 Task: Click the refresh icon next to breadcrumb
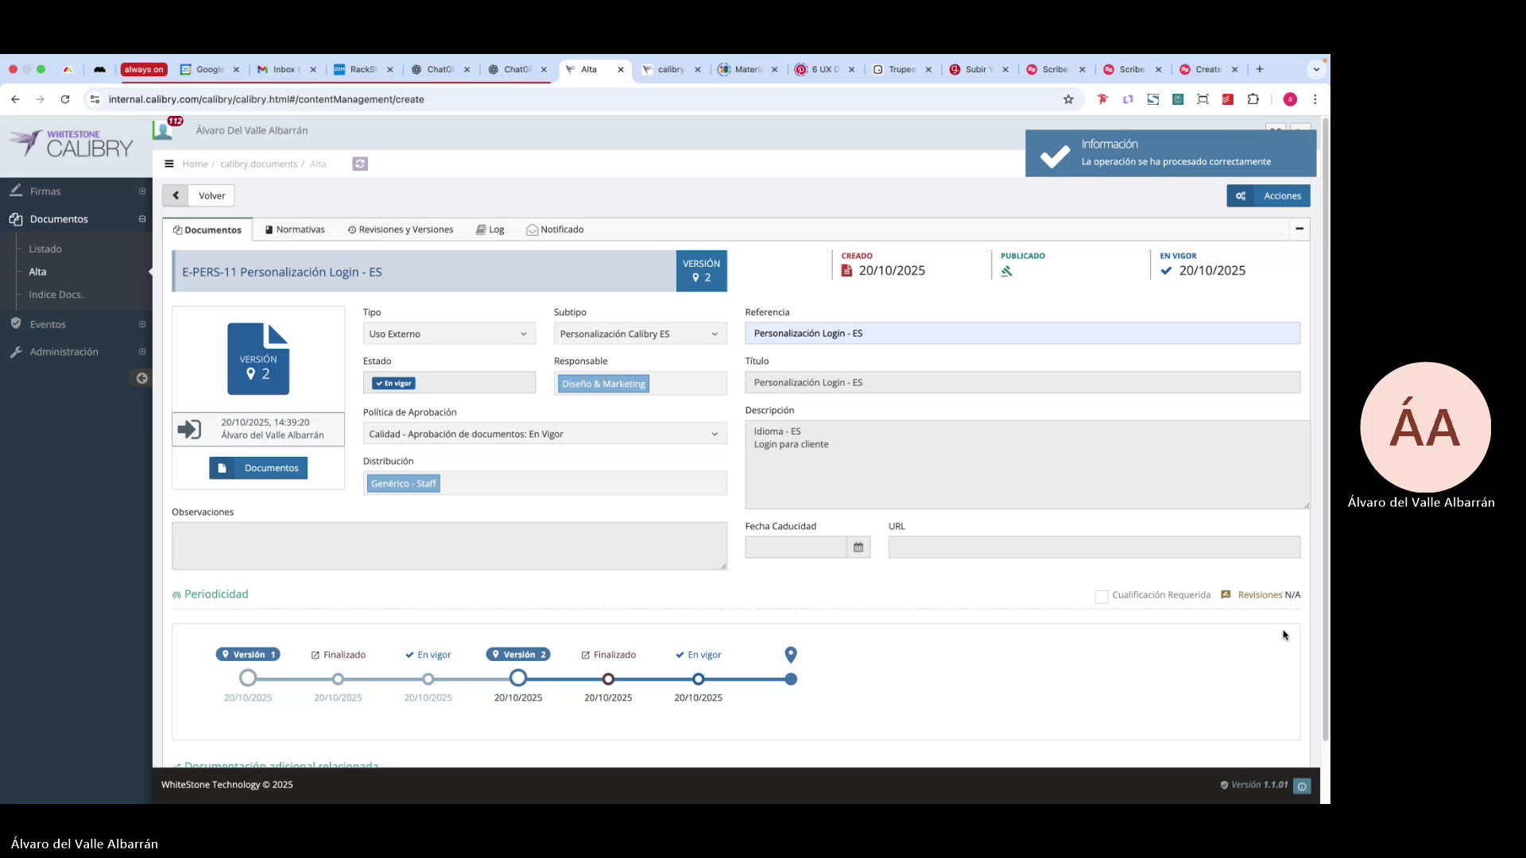[360, 164]
